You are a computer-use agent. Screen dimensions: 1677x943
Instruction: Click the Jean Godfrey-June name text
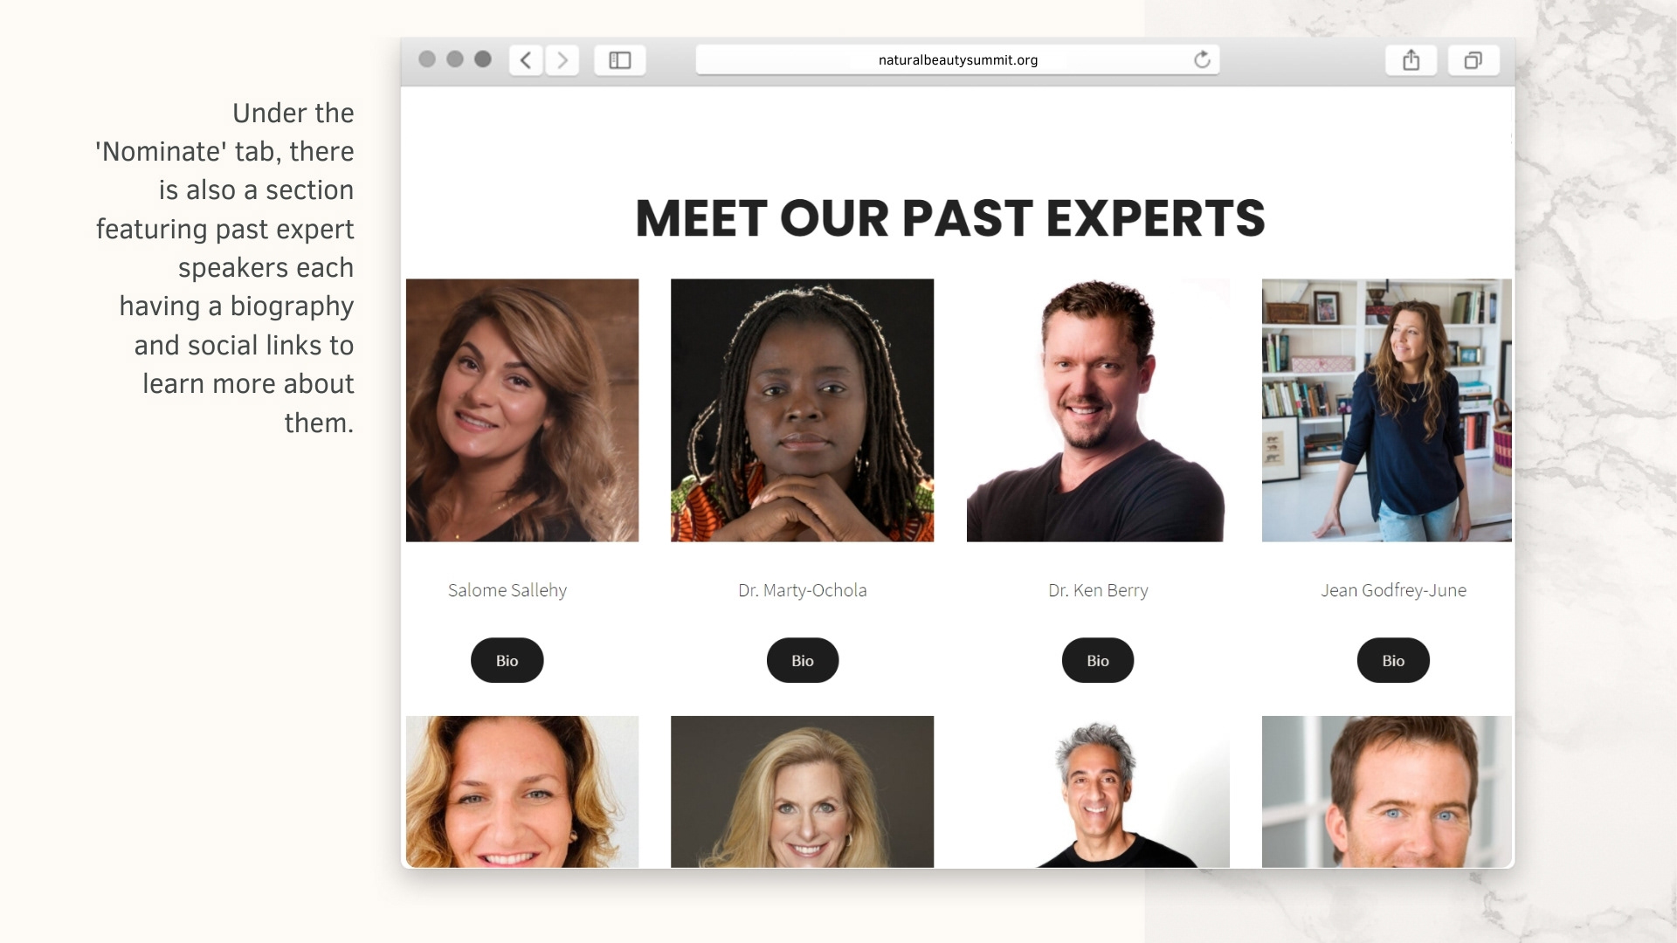1393,590
